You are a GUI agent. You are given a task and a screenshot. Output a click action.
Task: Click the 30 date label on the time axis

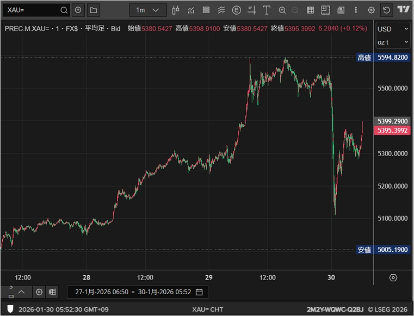coord(331,277)
